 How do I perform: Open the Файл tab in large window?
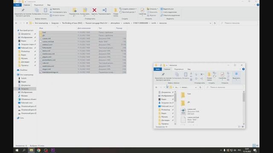pyautogui.click(x=17, y=5)
